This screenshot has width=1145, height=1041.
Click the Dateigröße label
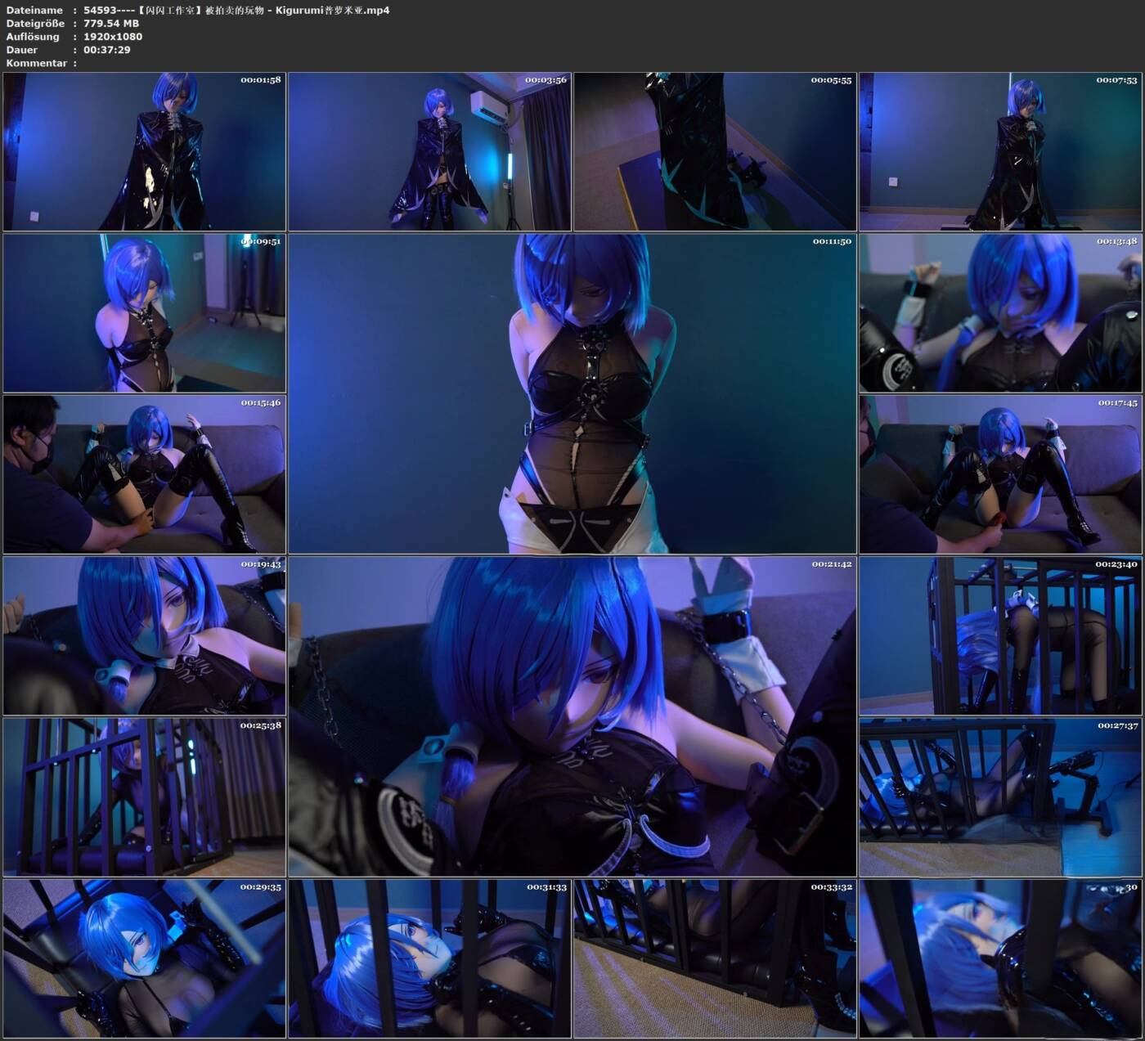coord(35,24)
